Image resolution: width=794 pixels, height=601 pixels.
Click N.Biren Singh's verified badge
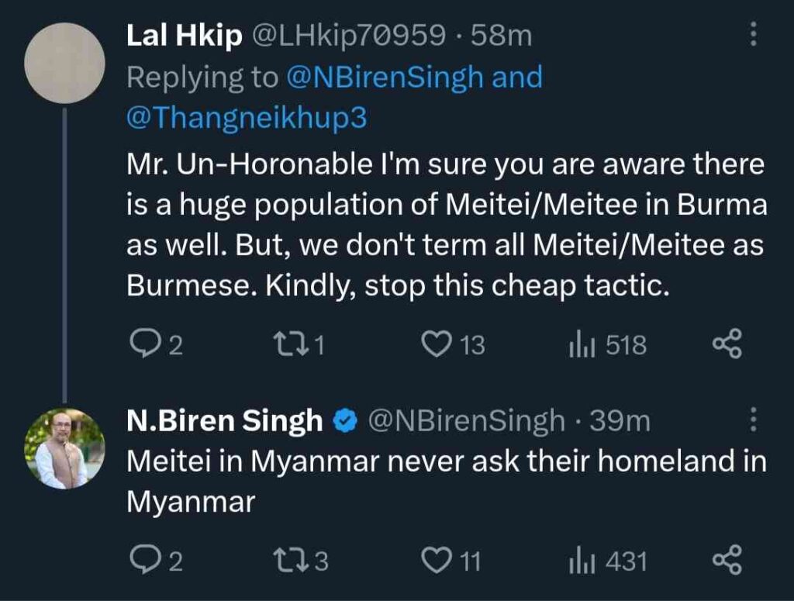tap(344, 422)
